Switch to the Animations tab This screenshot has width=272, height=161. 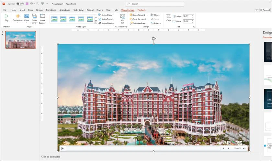tap(64, 10)
